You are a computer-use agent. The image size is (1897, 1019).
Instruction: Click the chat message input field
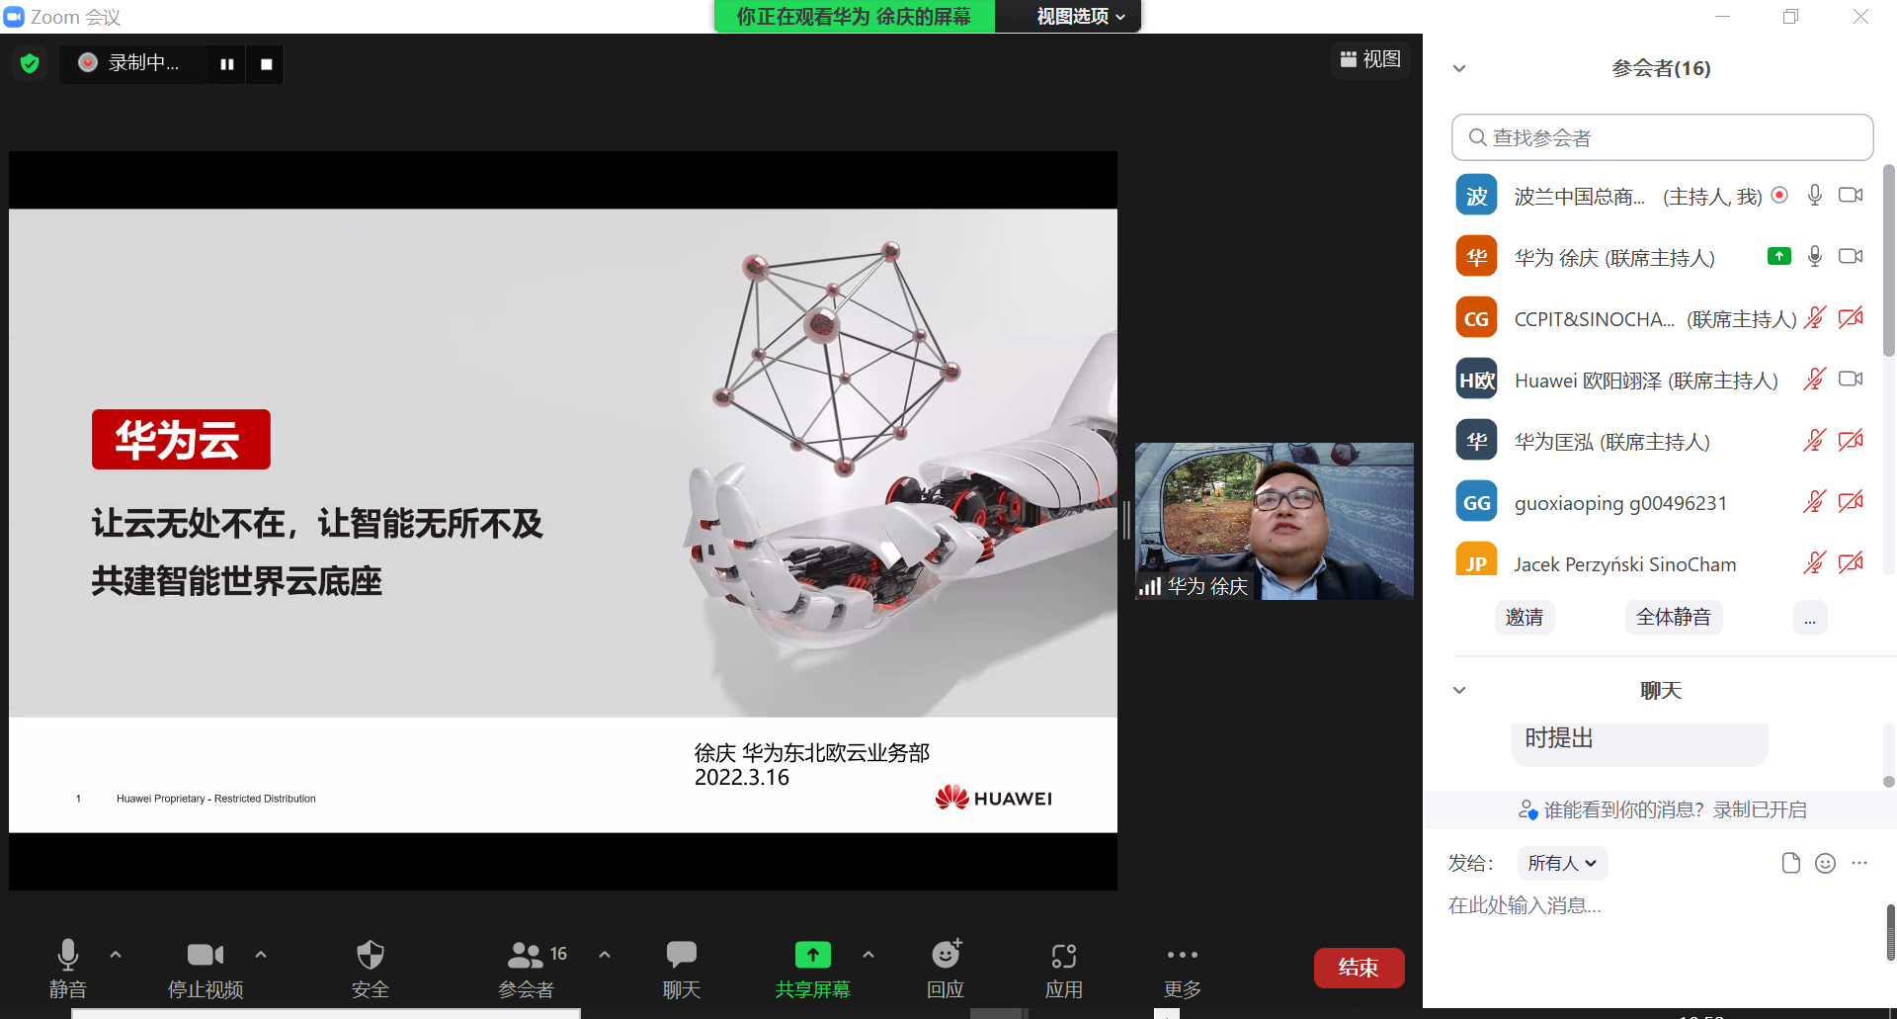pyautogui.click(x=1581, y=904)
